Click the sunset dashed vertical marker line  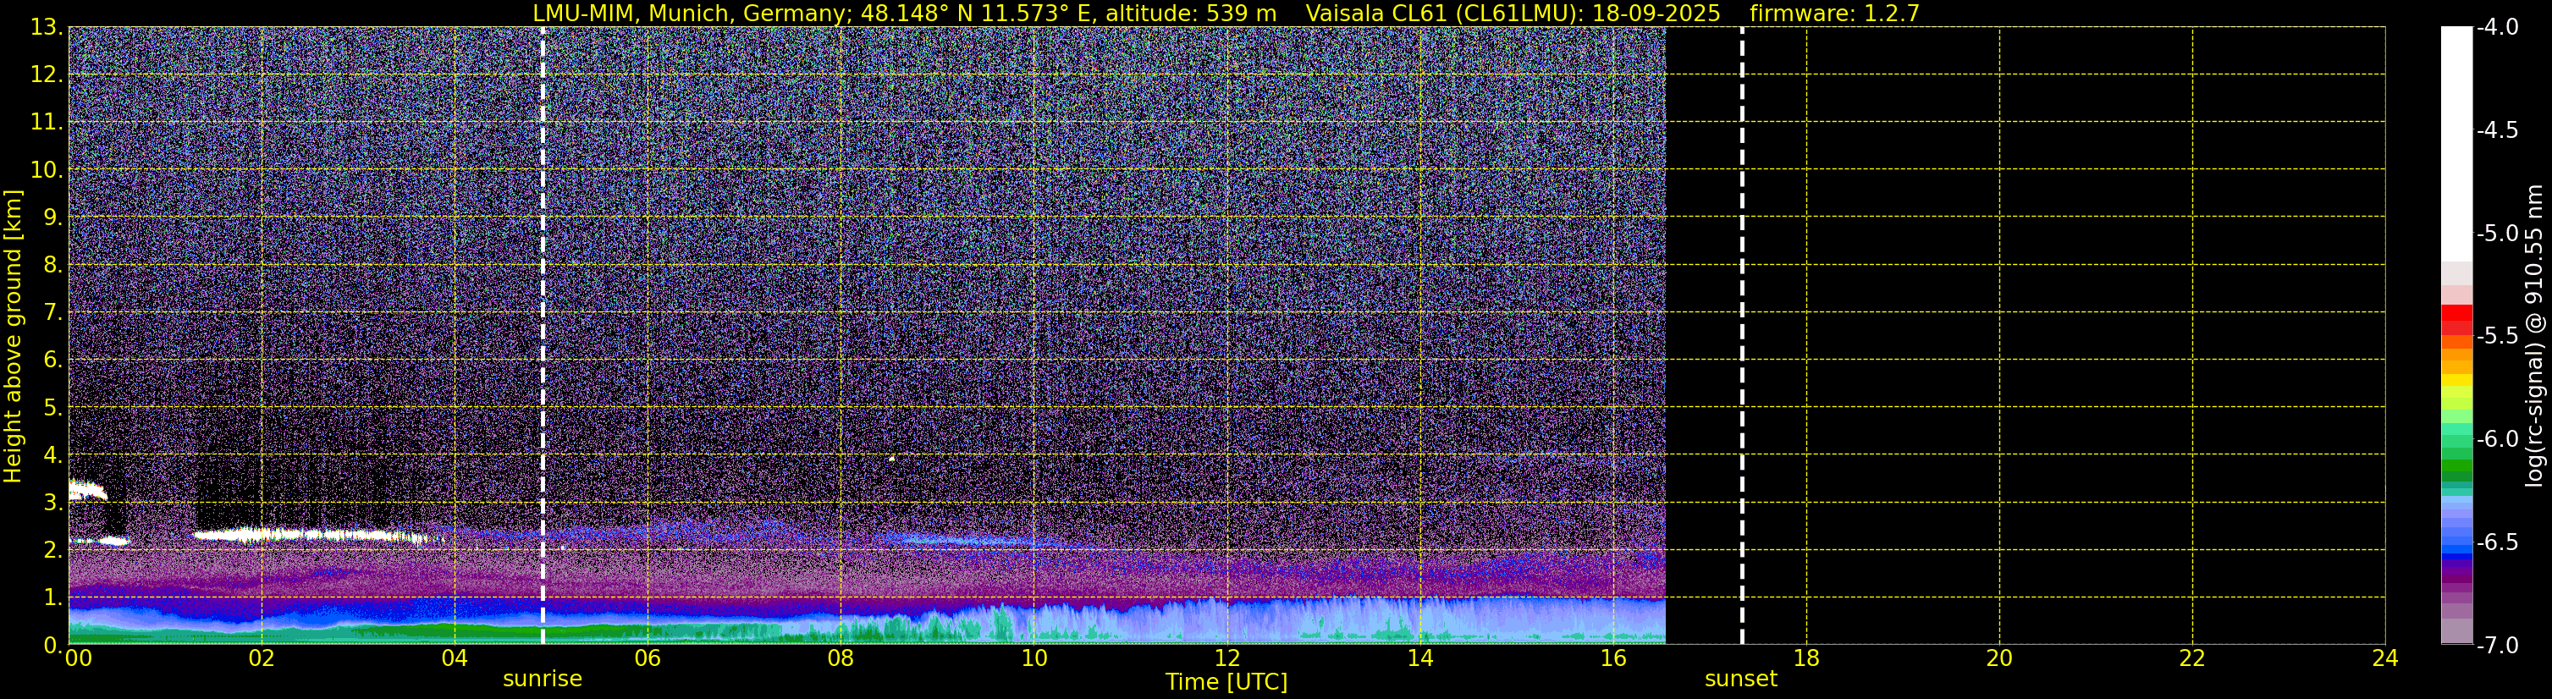click(x=1742, y=336)
